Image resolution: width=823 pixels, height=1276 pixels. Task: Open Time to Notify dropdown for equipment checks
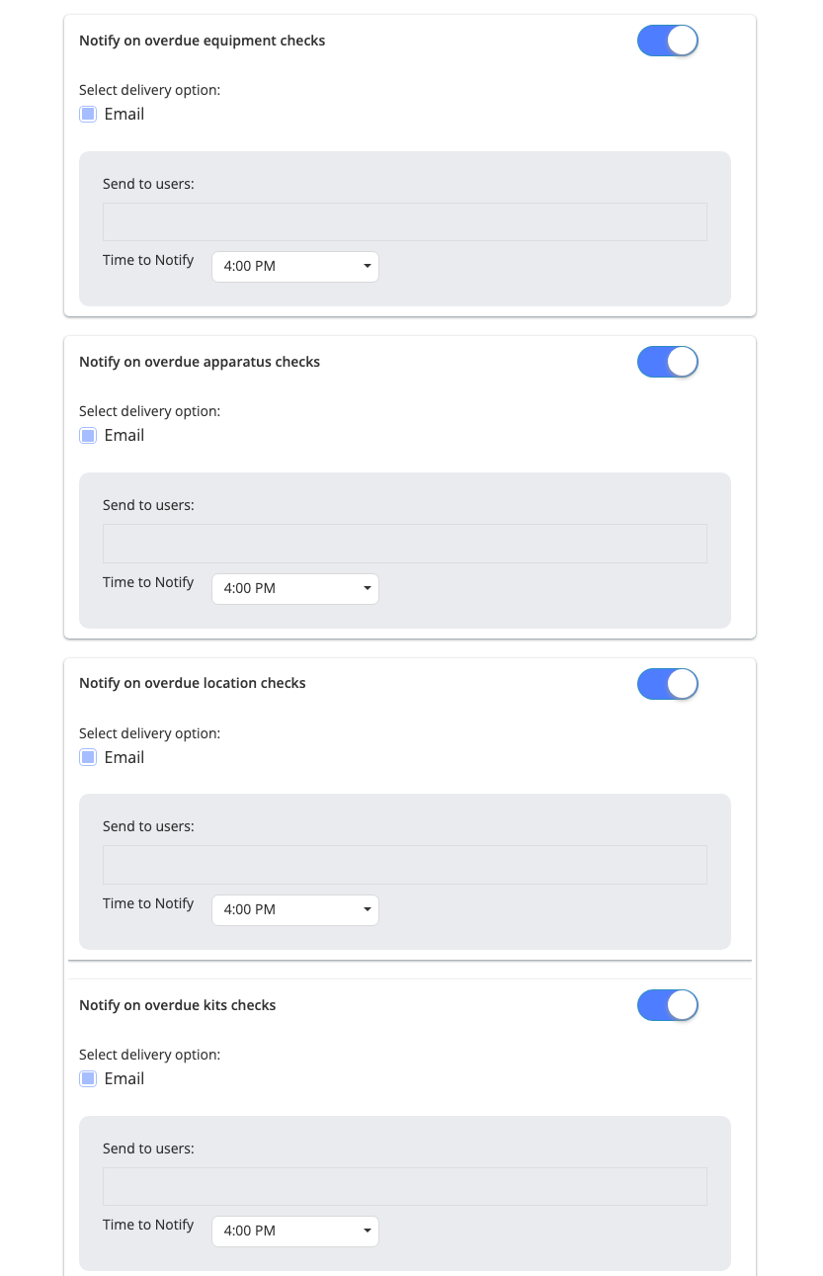tap(295, 266)
